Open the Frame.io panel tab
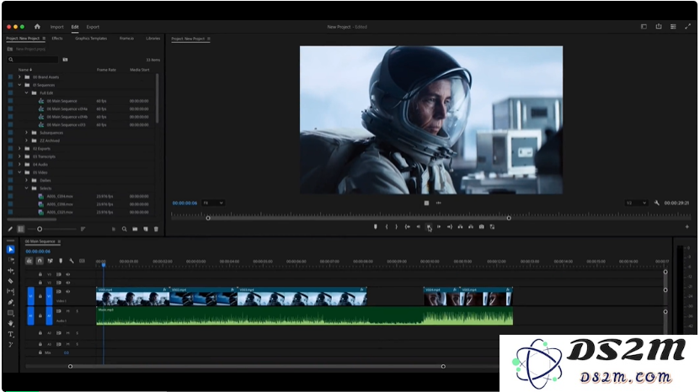This screenshot has width=700, height=392. 126,39
